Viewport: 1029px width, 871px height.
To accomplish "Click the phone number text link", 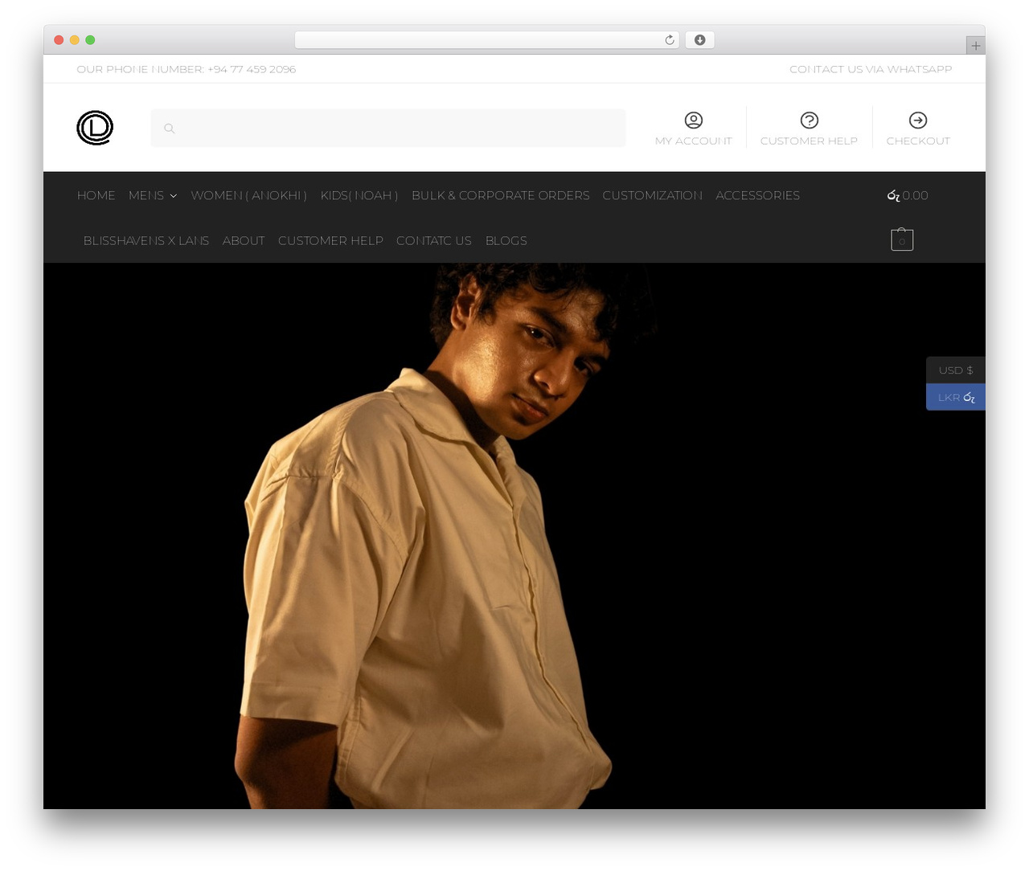I will 187,69.
